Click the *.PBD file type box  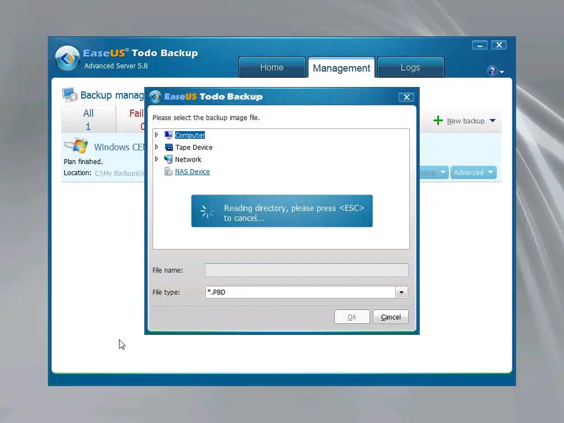click(x=301, y=292)
